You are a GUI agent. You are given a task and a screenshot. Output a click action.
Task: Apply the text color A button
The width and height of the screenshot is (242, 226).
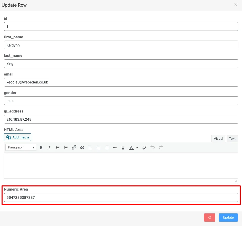click(x=131, y=147)
